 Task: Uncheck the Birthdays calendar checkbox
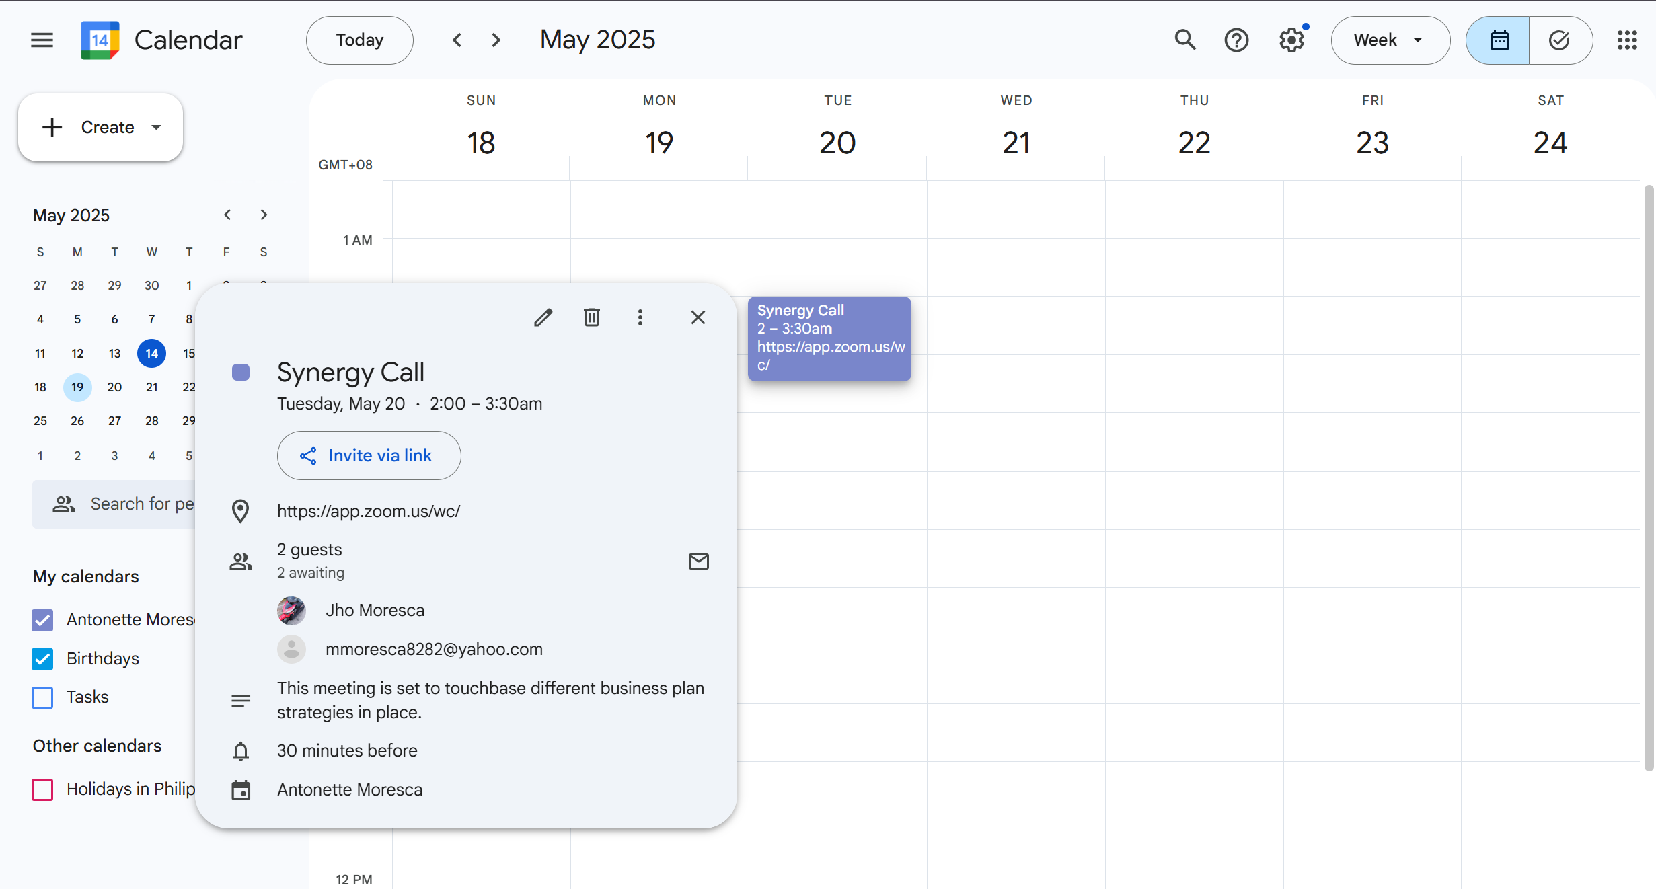42,658
